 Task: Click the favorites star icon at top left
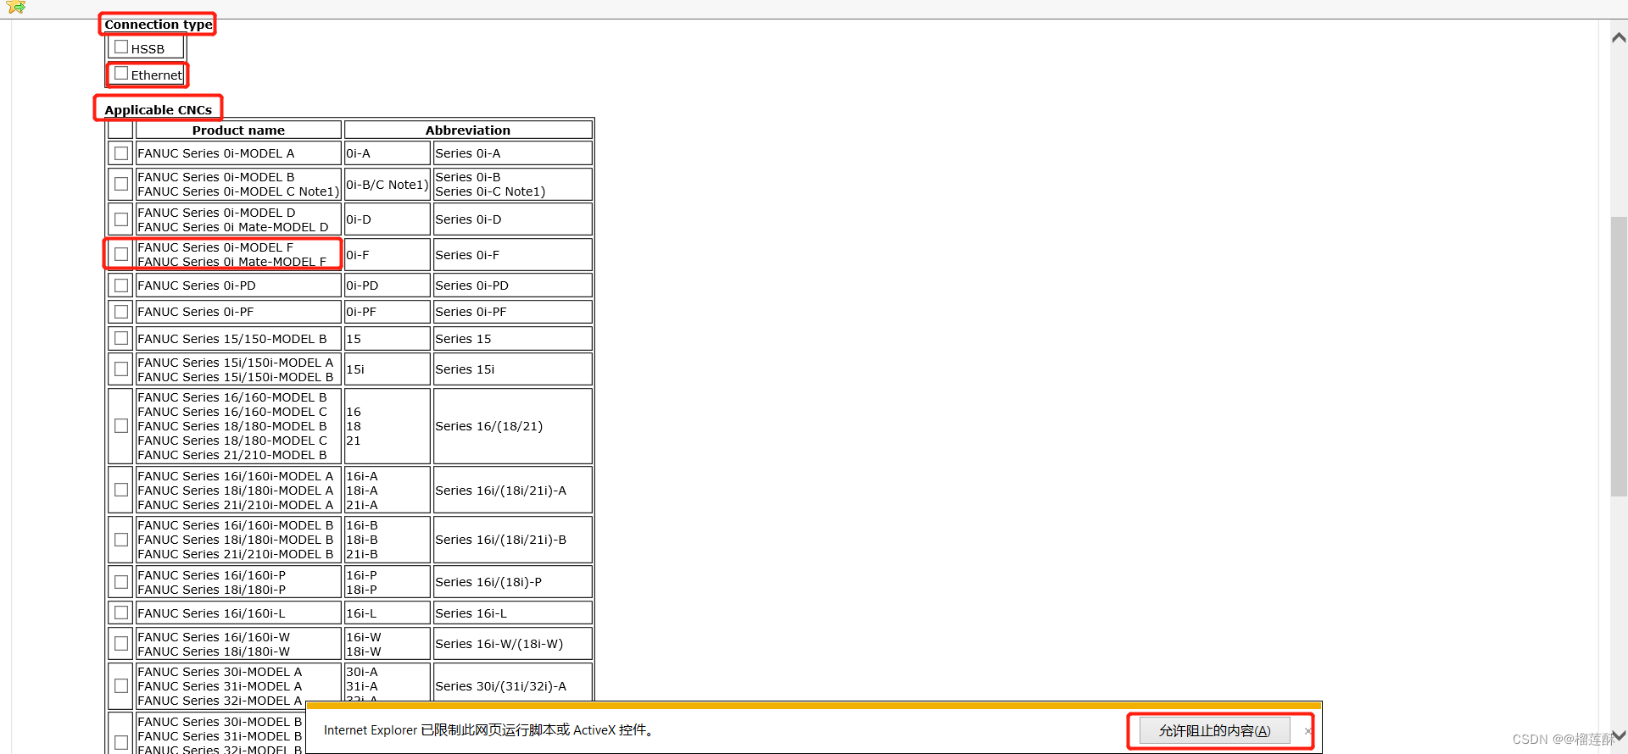click(15, 8)
